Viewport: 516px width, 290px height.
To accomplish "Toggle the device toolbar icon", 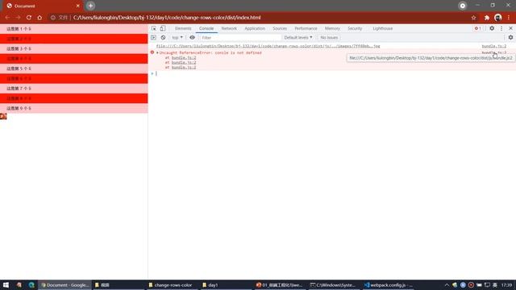I will pyautogui.click(x=163, y=29).
